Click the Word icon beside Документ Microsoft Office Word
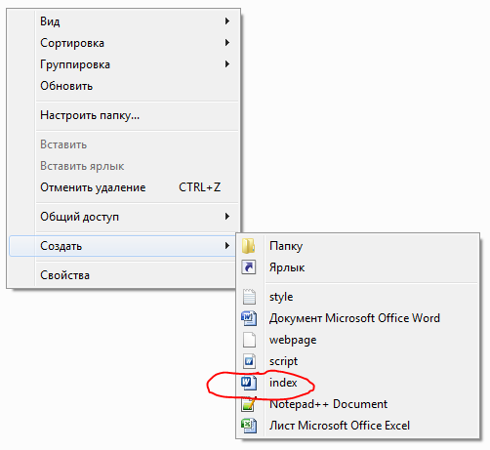 [x=249, y=318]
